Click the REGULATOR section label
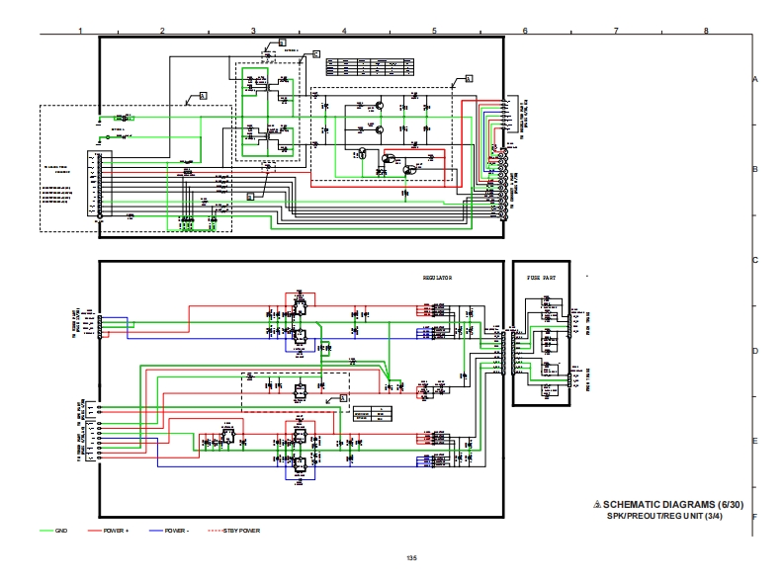The image size is (784, 582). 436,278
